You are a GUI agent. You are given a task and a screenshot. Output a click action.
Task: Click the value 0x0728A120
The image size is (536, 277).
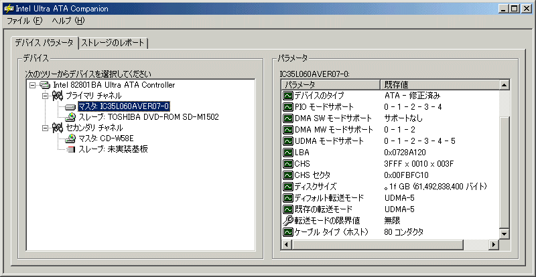point(405,153)
